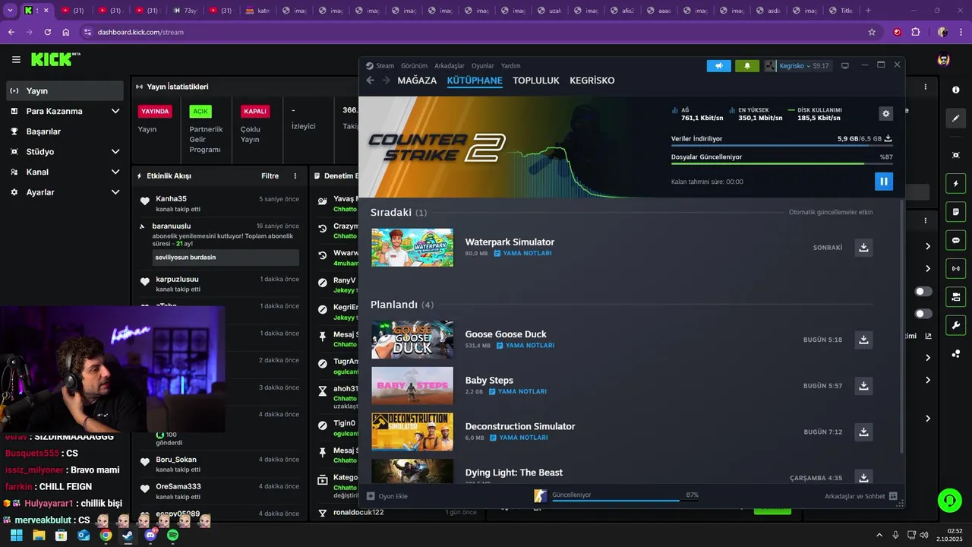Image resolution: width=972 pixels, height=547 pixels.
Task: Open Discord from the taskbar
Action: 150,536
